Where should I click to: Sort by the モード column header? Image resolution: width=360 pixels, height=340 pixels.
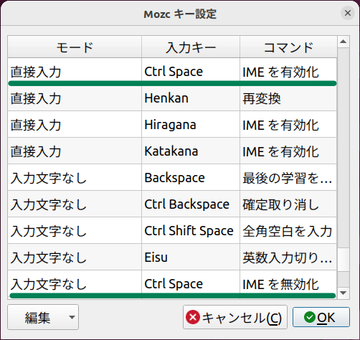point(75,47)
